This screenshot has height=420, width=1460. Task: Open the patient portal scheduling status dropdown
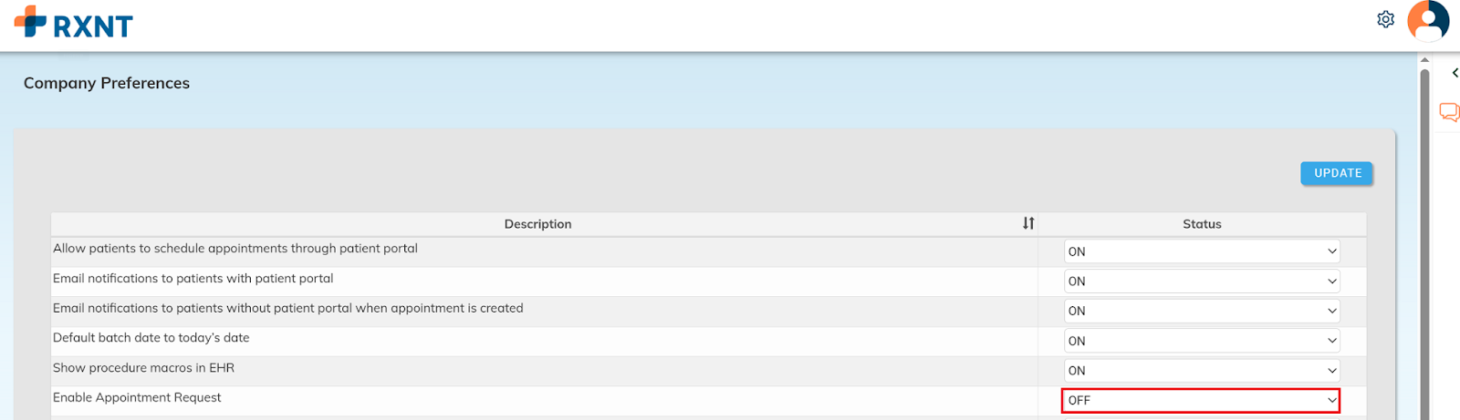pyautogui.click(x=1201, y=251)
